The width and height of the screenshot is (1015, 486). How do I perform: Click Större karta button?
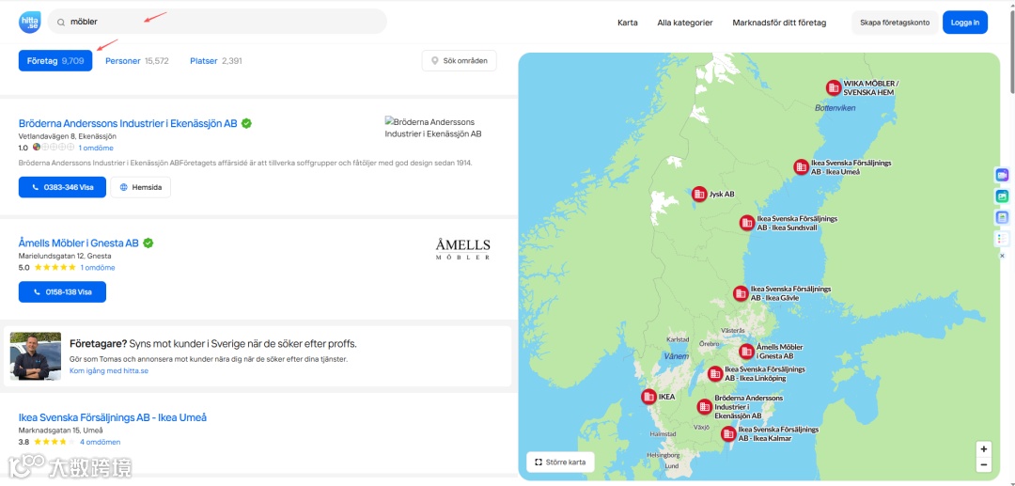pyautogui.click(x=560, y=462)
